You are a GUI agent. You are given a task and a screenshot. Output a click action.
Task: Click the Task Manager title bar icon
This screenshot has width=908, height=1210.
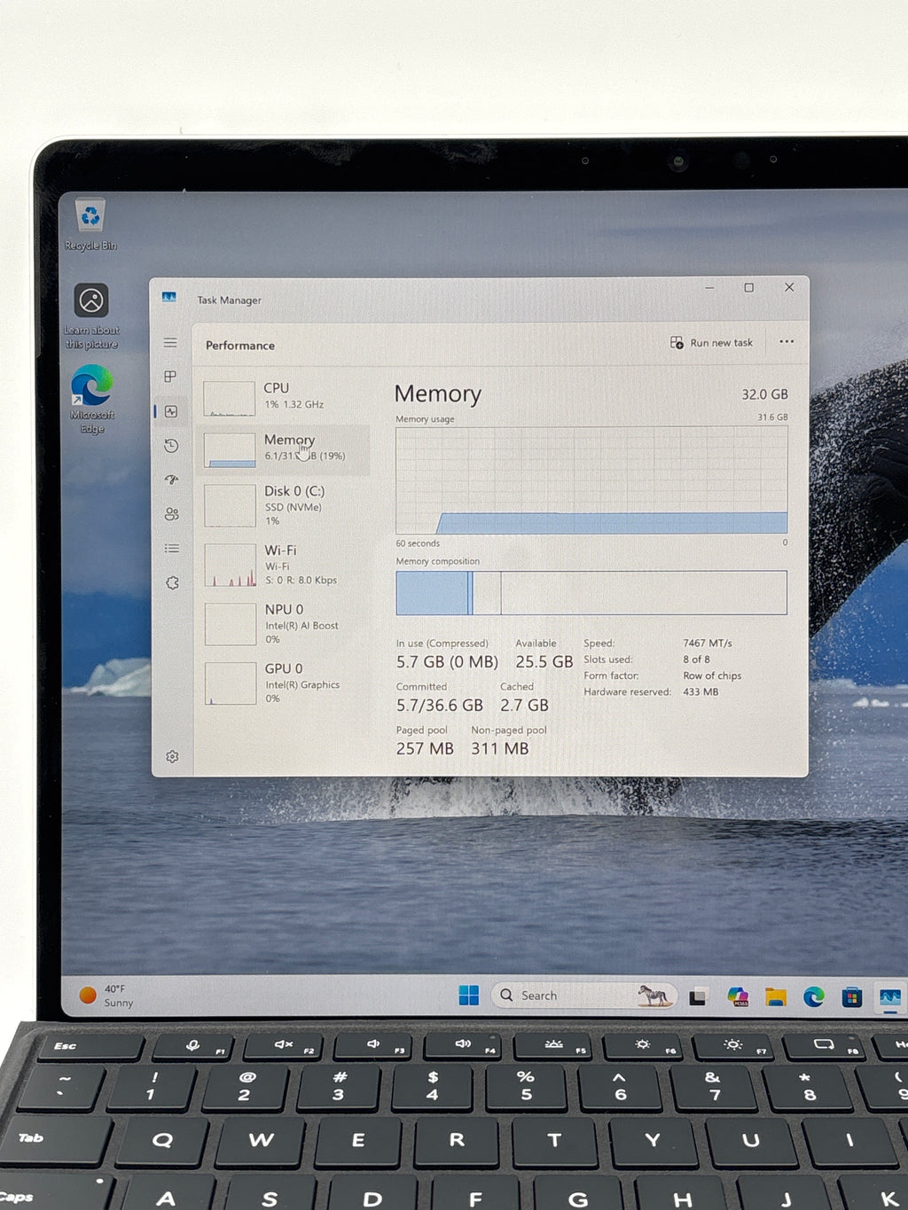169,298
